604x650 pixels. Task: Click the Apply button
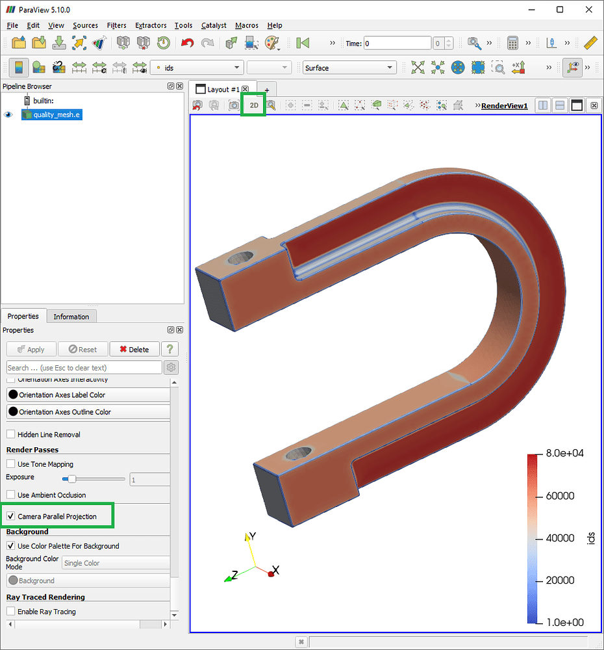[x=31, y=350]
